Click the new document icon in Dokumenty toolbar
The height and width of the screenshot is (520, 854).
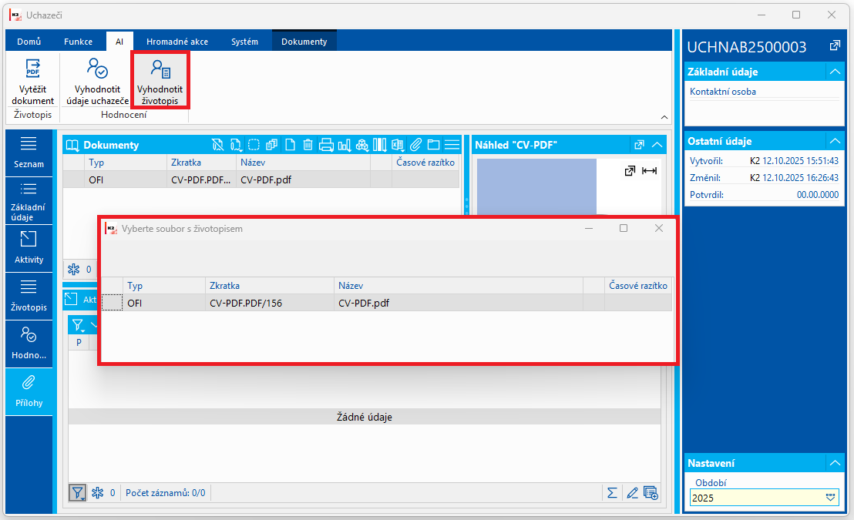(291, 145)
